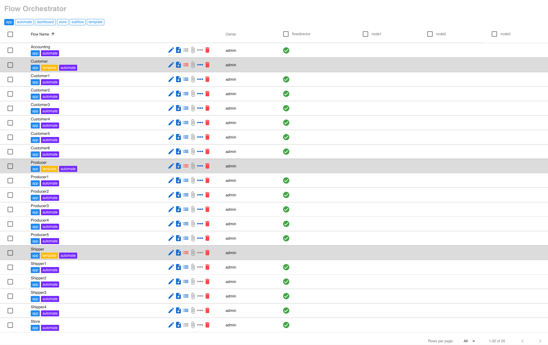Open the red list icon on Customer row
The height and width of the screenshot is (345, 548).
coord(186,65)
